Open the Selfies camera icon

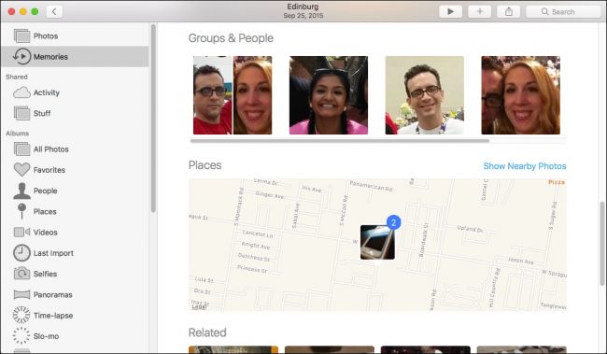coord(21,274)
